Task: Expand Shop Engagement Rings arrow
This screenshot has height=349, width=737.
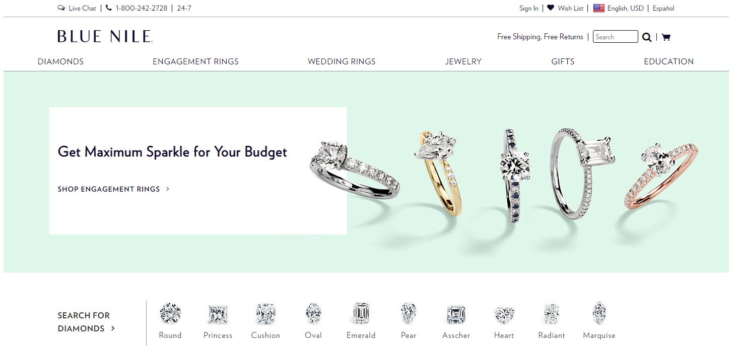Action: [x=168, y=189]
